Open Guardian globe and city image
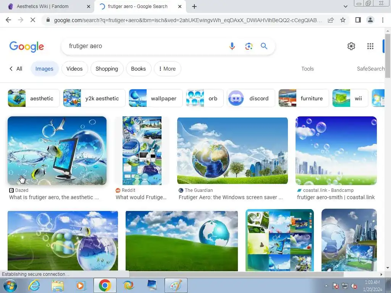 (233, 151)
